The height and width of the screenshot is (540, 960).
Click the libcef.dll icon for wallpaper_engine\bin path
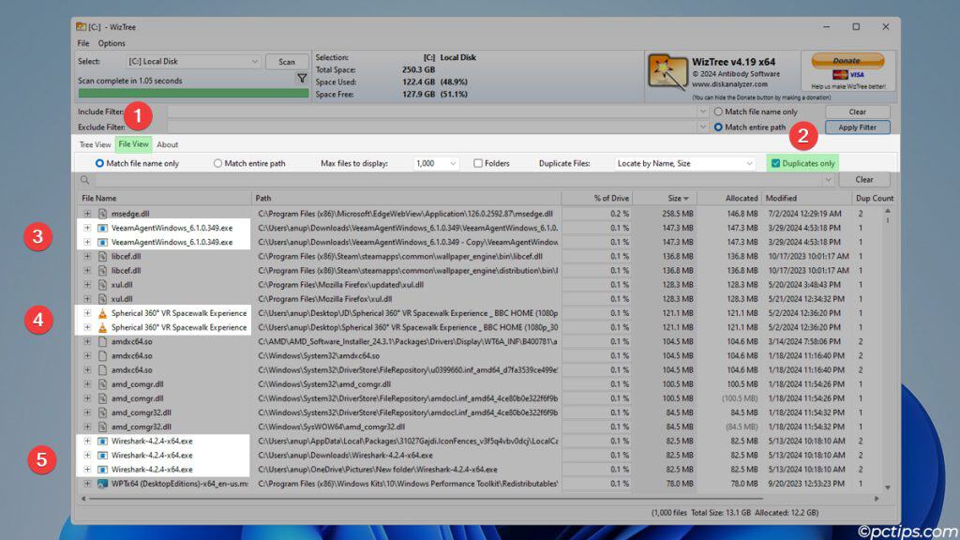click(103, 256)
